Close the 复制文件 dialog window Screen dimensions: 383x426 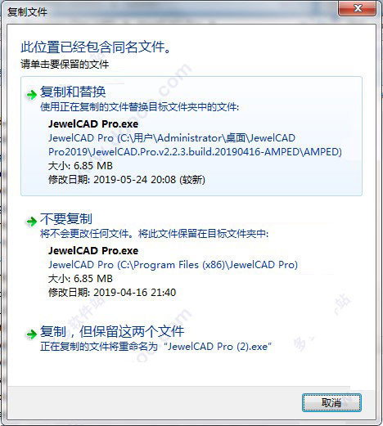pos(358,8)
